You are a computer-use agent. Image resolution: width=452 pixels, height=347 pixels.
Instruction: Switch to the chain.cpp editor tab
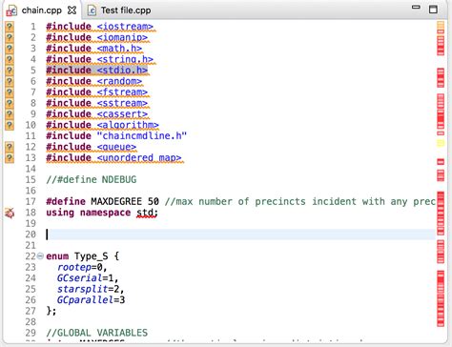pos(41,10)
